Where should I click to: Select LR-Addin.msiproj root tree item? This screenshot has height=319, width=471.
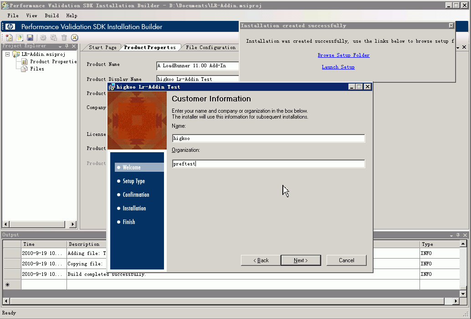coord(43,54)
